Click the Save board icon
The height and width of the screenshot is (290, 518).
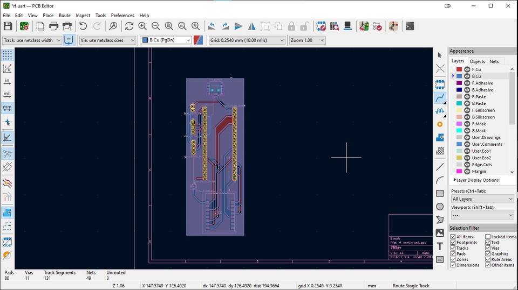(8, 26)
